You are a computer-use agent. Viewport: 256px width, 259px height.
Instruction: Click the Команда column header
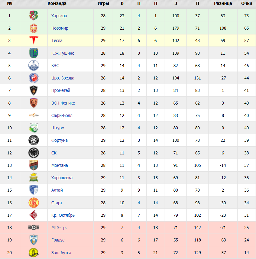pyautogui.click(x=57, y=3)
